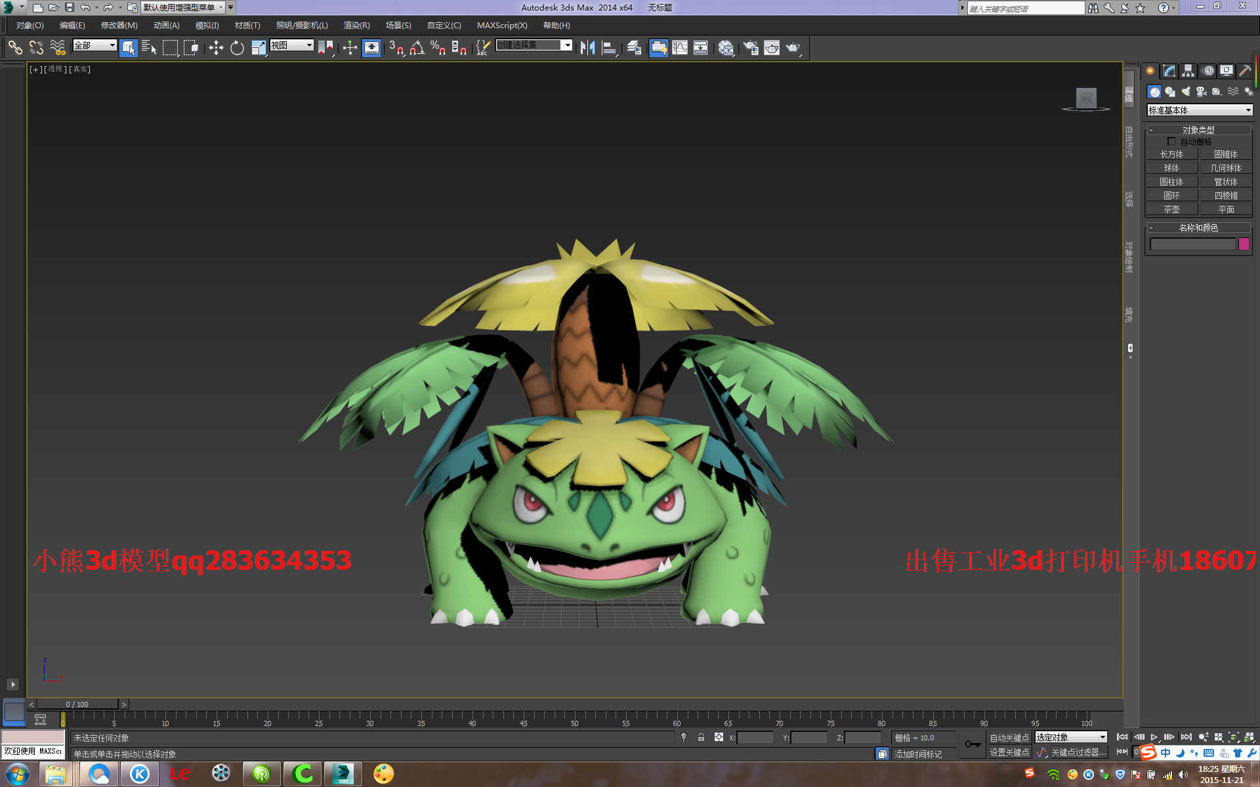Image resolution: width=1260 pixels, height=787 pixels.
Task: Click the pink object color swatch
Action: [1244, 244]
